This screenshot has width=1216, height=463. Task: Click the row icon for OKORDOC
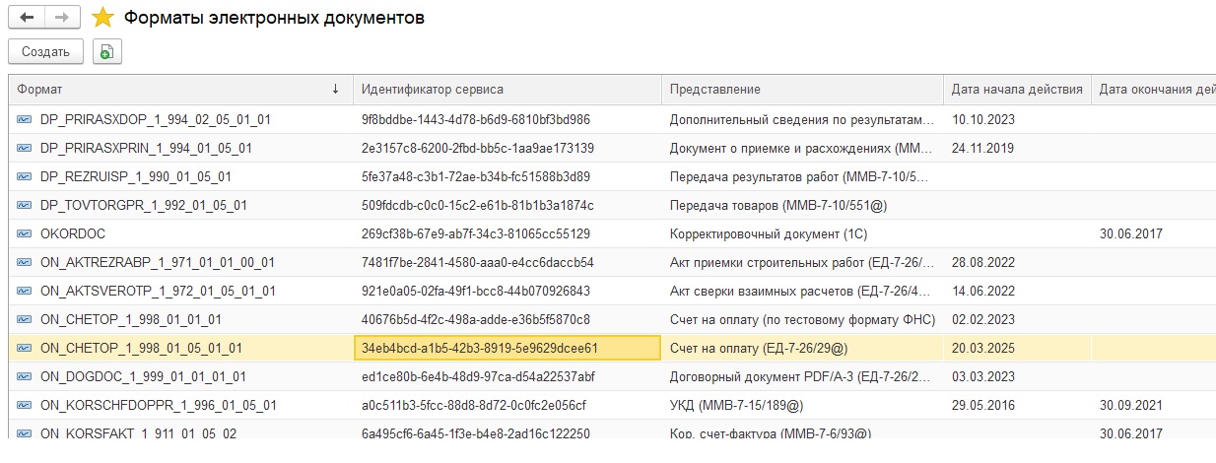tap(25, 233)
